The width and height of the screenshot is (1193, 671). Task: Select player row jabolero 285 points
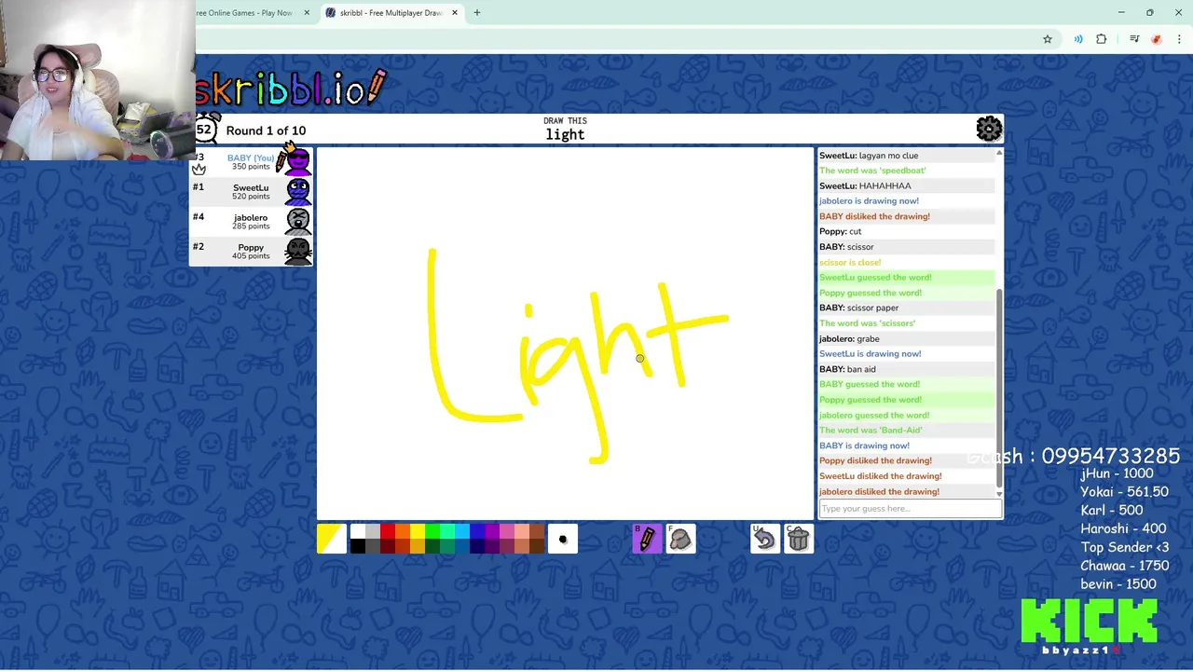click(251, 222)
